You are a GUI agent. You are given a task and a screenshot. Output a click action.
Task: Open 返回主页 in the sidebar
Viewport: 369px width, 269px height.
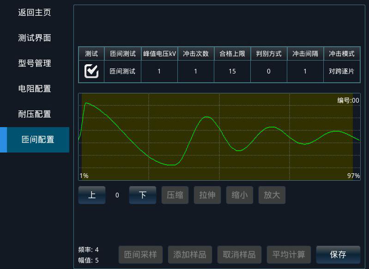34,12
